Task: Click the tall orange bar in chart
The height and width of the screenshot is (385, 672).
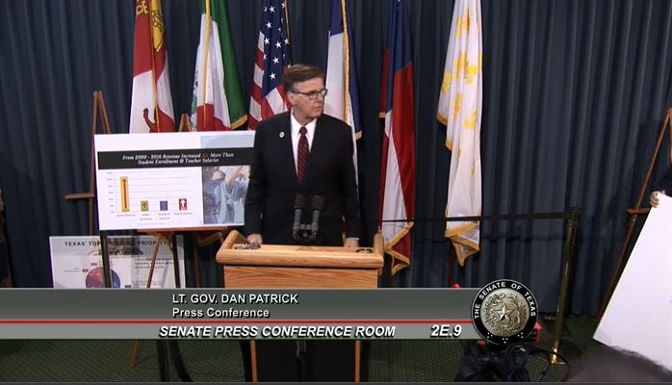Action: point(125,194)
